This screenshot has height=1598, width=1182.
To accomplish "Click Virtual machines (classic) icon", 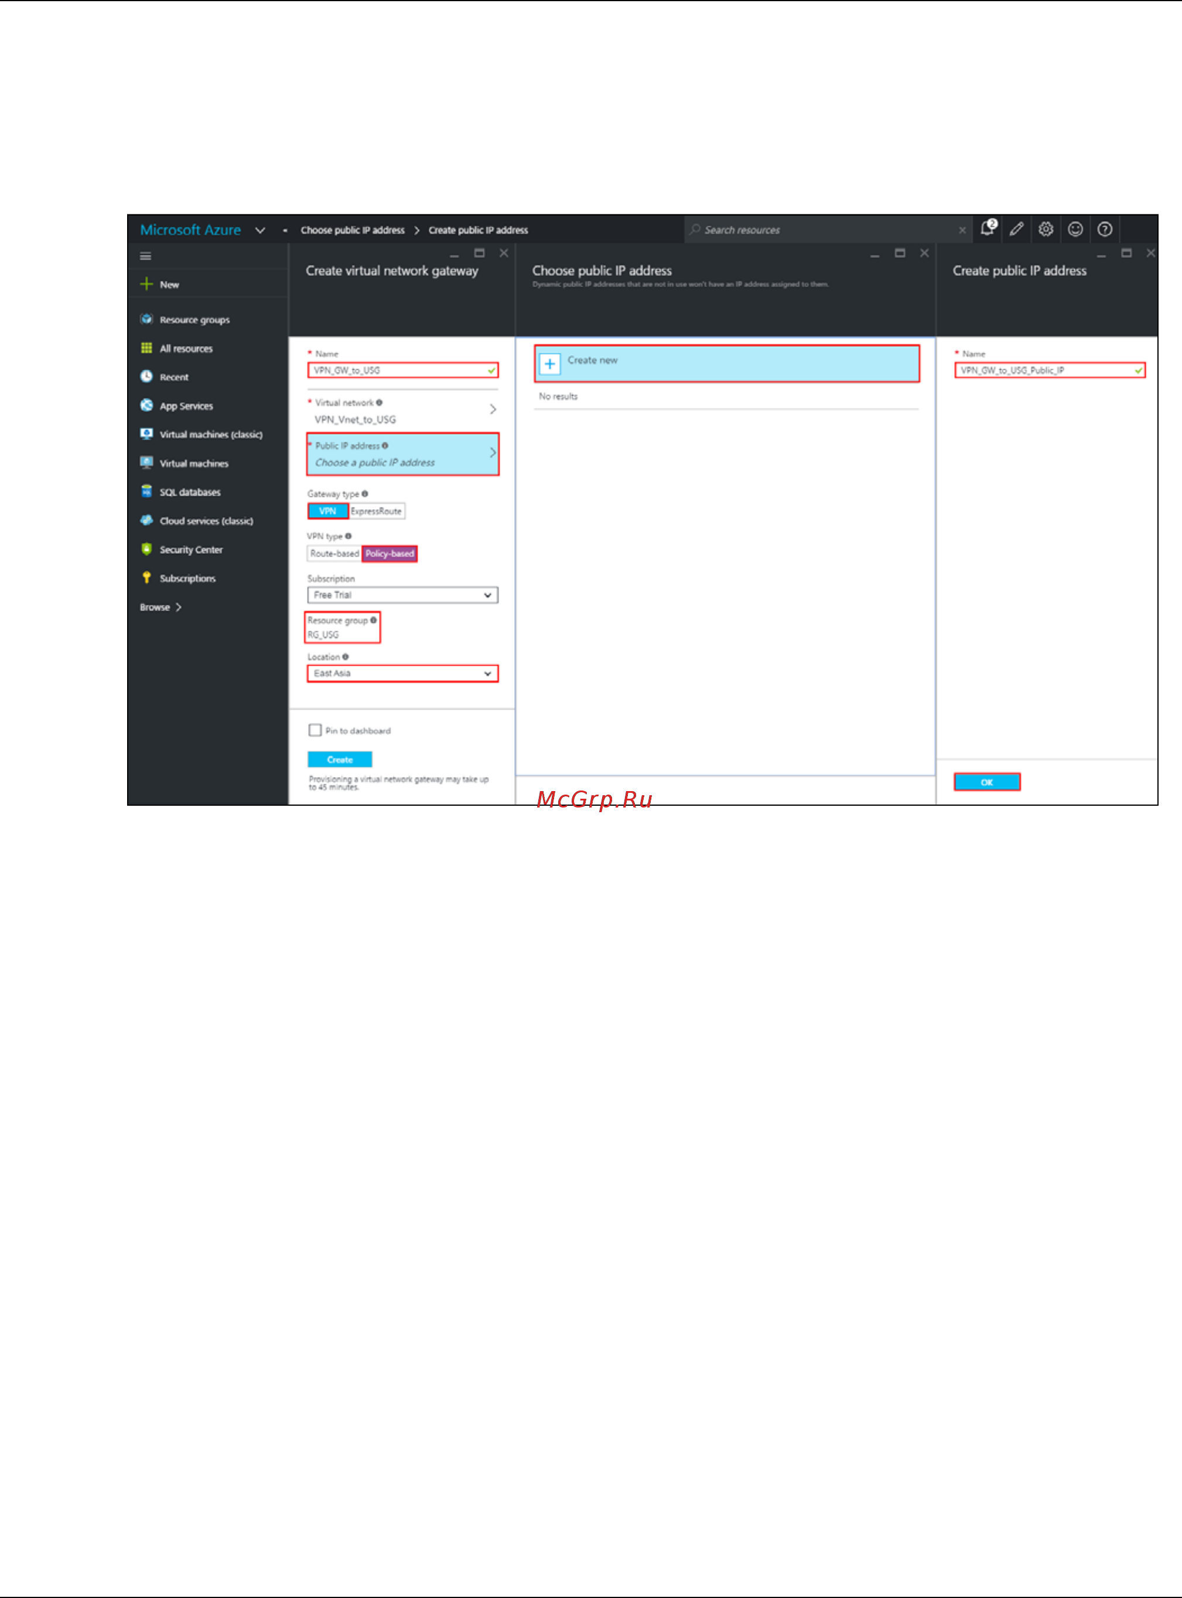I will (146, 434).
